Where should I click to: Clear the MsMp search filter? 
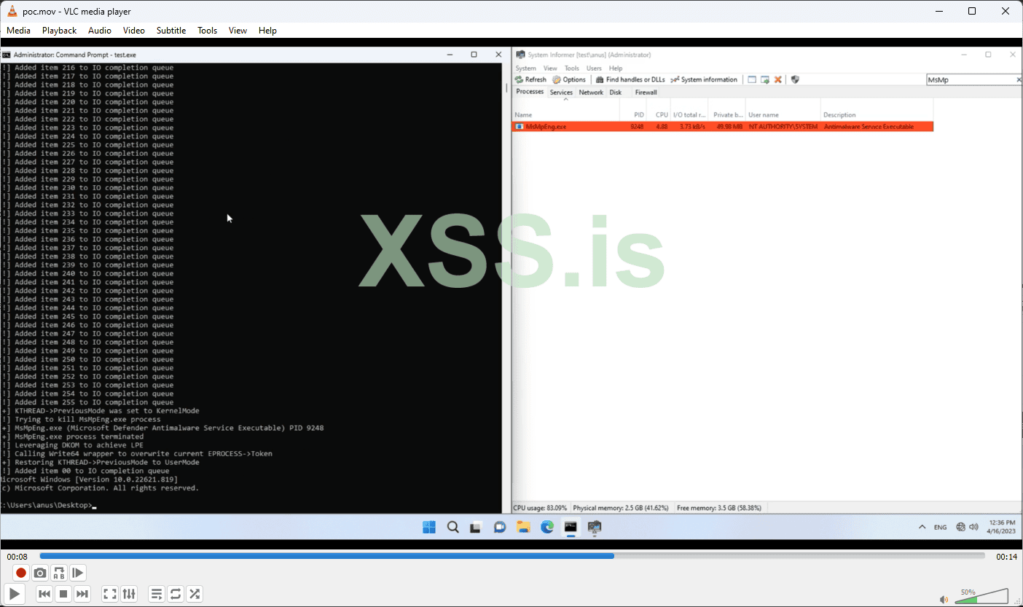pyautogui.click(x=1019, y=80)
